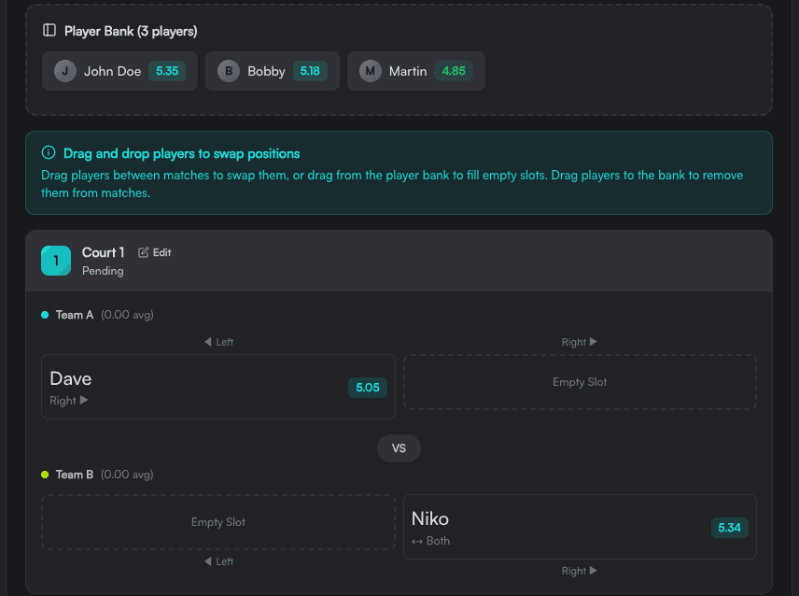Click Niko's 5.34 rating badge

729,528
